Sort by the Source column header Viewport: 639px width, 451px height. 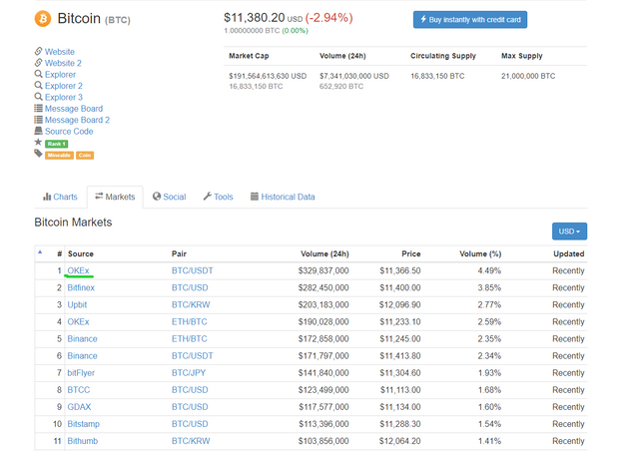[81, 253]
